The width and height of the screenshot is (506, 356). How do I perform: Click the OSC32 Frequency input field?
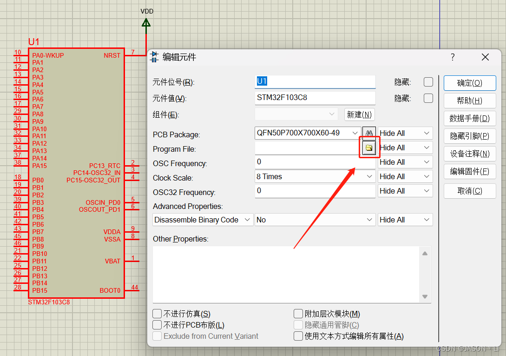pyautogui.click(x=315, y=191)
